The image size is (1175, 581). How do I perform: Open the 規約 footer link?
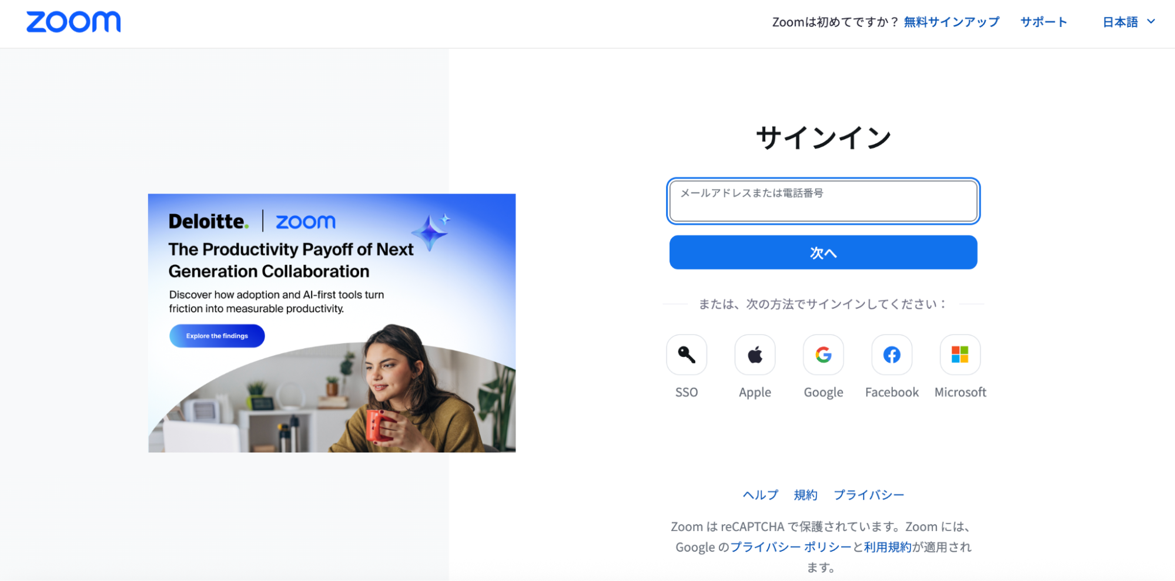point(805,495)
